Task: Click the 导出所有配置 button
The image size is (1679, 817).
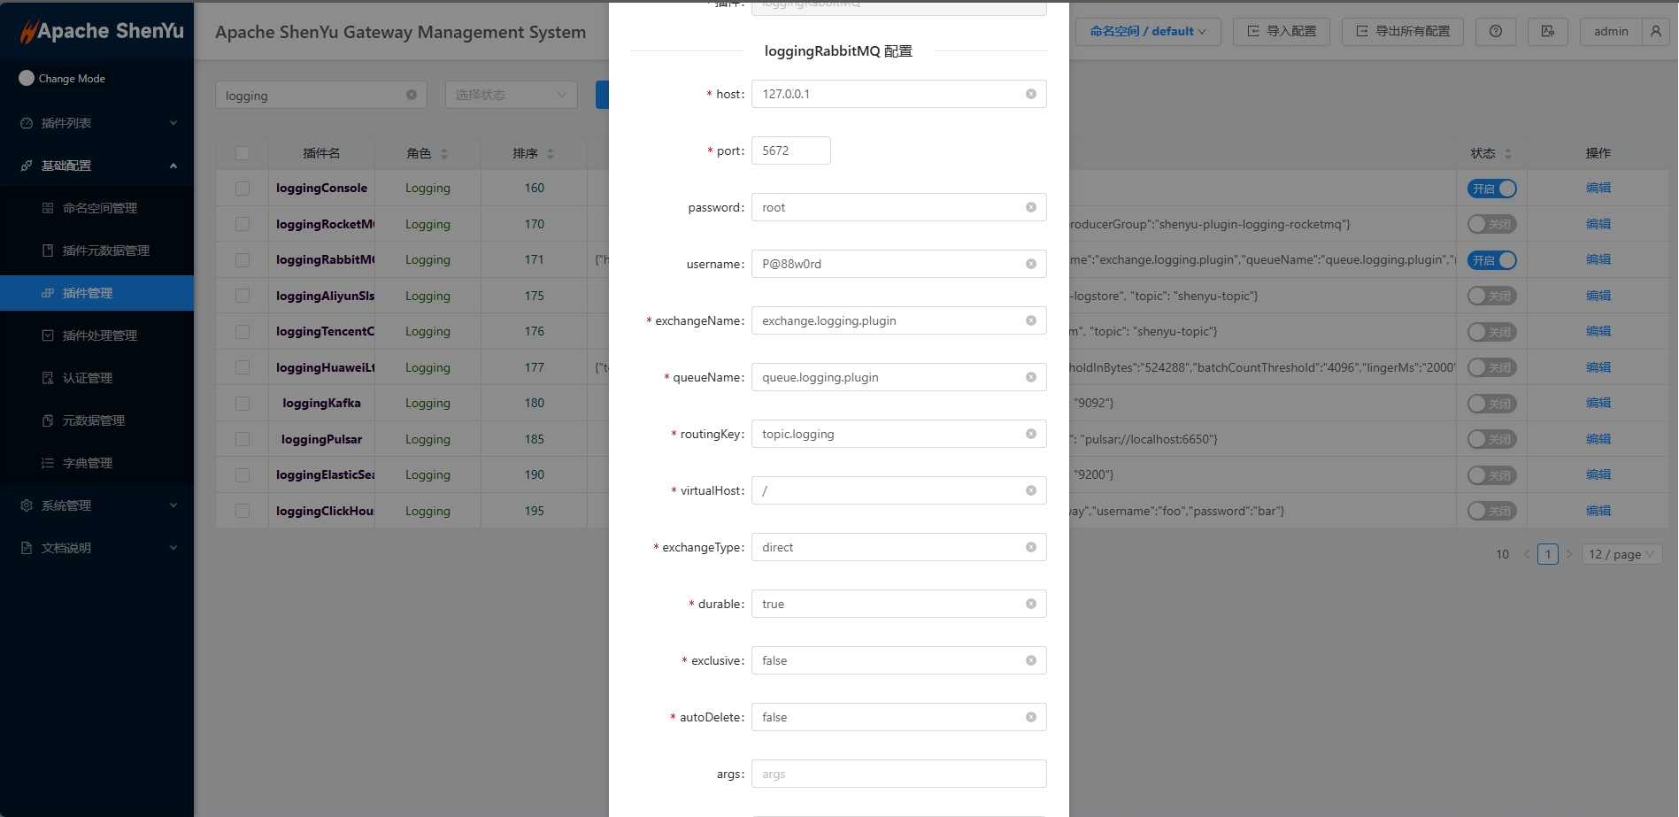Action: [x=1402, y=32]
